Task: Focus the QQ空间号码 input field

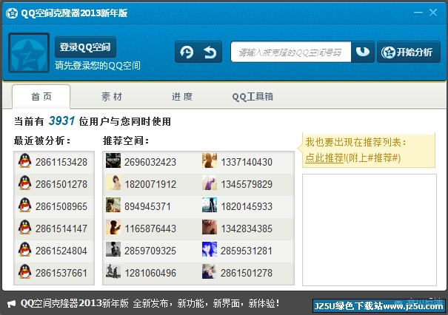Action: click(291, 52)
